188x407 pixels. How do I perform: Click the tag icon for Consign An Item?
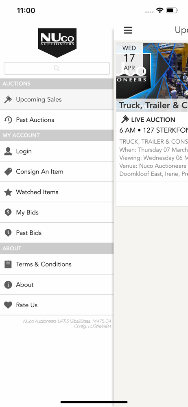click(x=8, y=172)
